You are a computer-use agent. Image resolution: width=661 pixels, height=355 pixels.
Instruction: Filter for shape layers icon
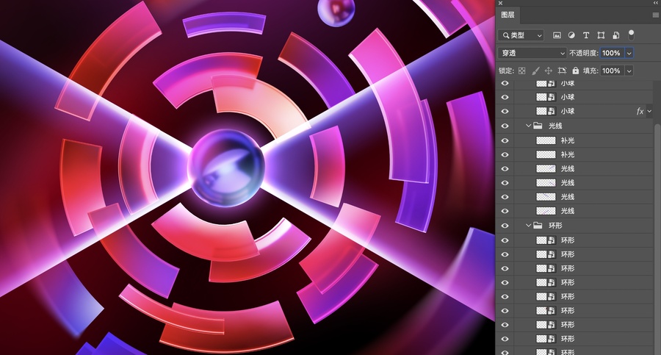[x=601, y=35]
